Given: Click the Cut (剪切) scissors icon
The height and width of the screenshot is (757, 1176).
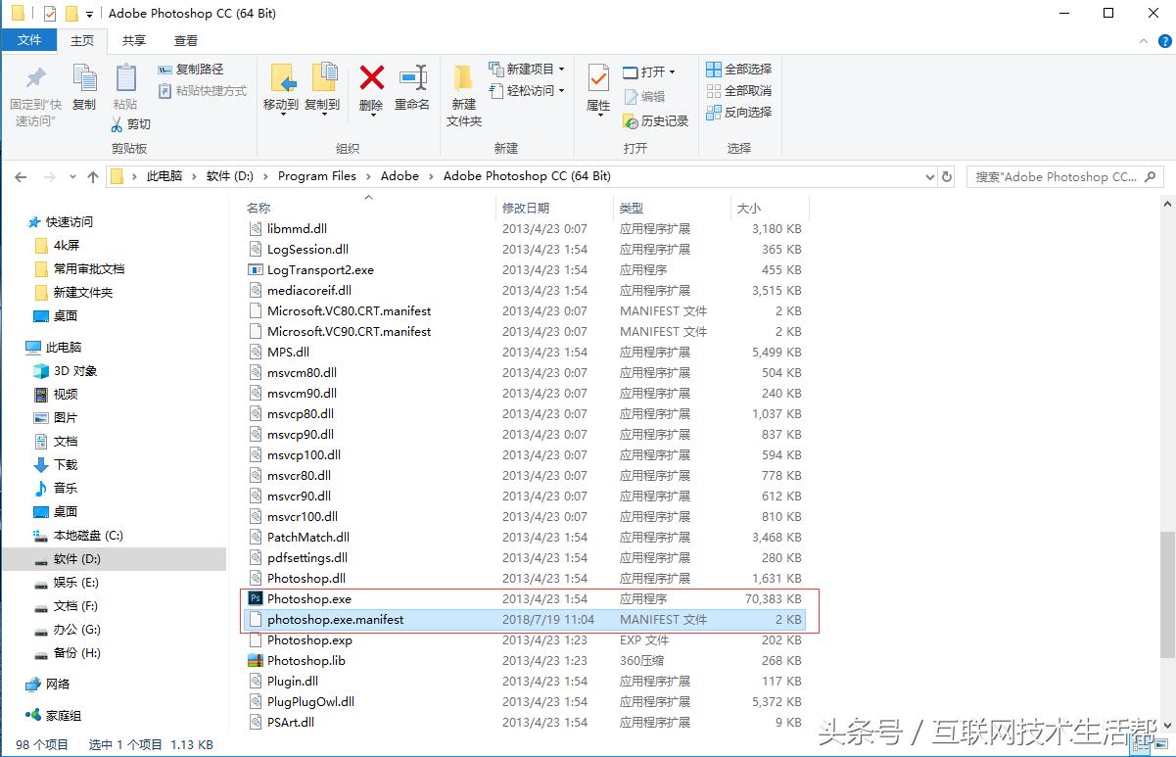Looking at the screenshot, I should pos(117,124).
